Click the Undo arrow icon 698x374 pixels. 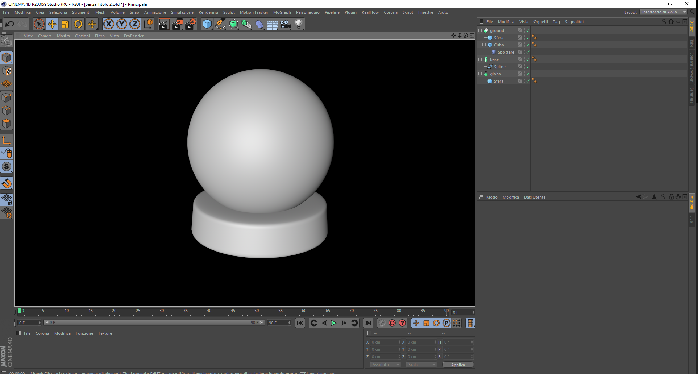click(10, 24)
